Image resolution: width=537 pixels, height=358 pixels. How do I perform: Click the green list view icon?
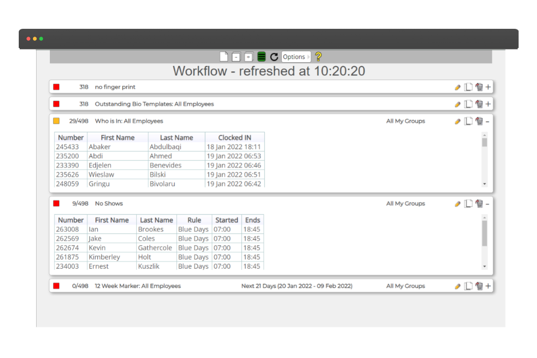261,57
